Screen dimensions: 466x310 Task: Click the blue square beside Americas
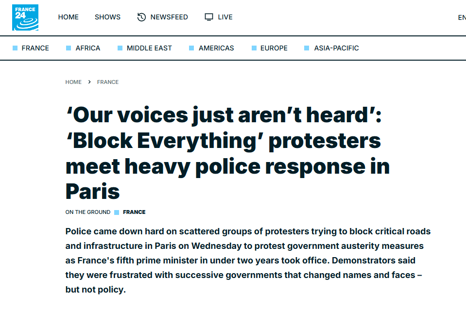coord(191,48)
